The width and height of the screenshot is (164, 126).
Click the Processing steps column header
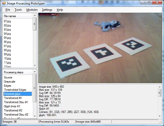[x=17, y=72]
